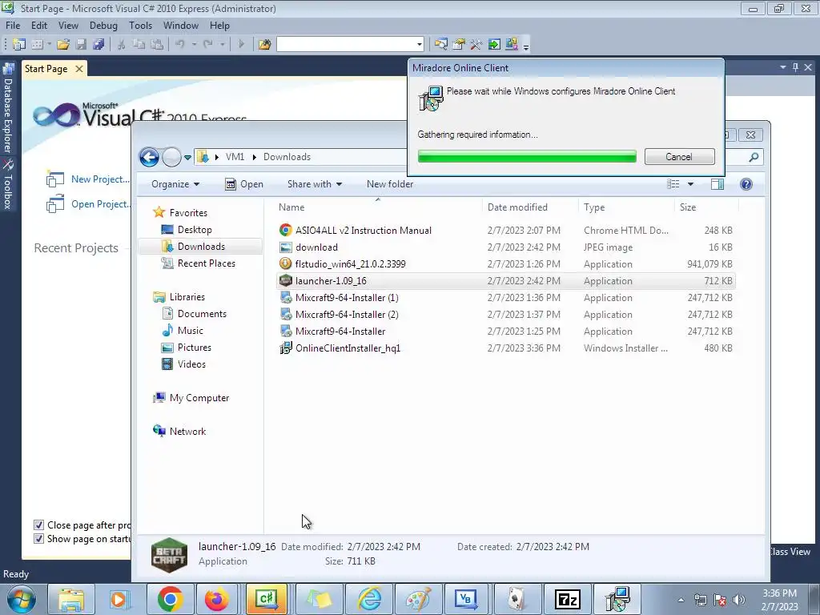The width and height of the screenshot is (820, 615).
Task: Click the Explorer search magnifier icon
Action: click(754, 157)
